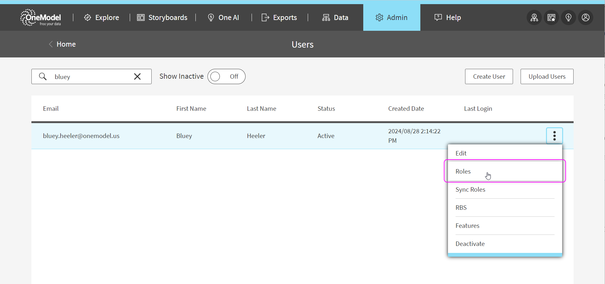Select Sync Roles menu entry

coord(505,189)
